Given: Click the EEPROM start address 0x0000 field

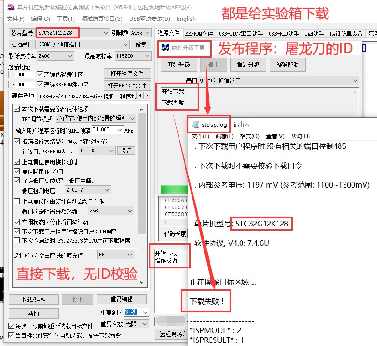Looking at the screenshot, I should coord(22,85).
